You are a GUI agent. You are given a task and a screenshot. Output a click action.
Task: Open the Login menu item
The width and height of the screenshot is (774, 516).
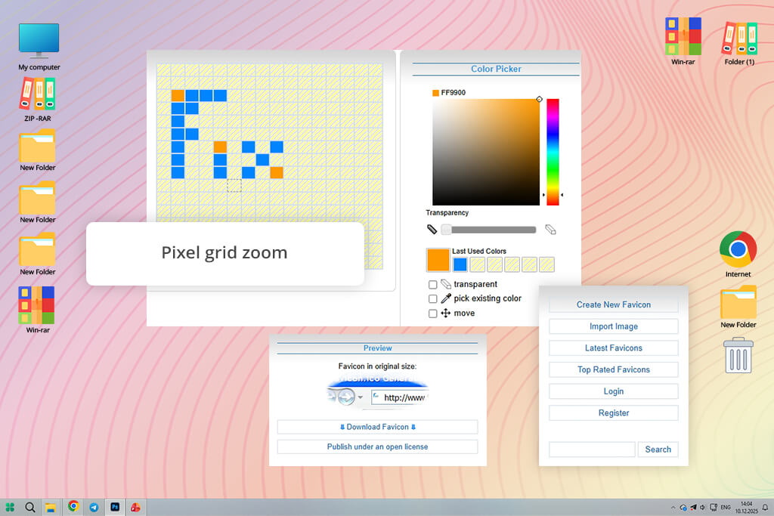coord(614,391)
